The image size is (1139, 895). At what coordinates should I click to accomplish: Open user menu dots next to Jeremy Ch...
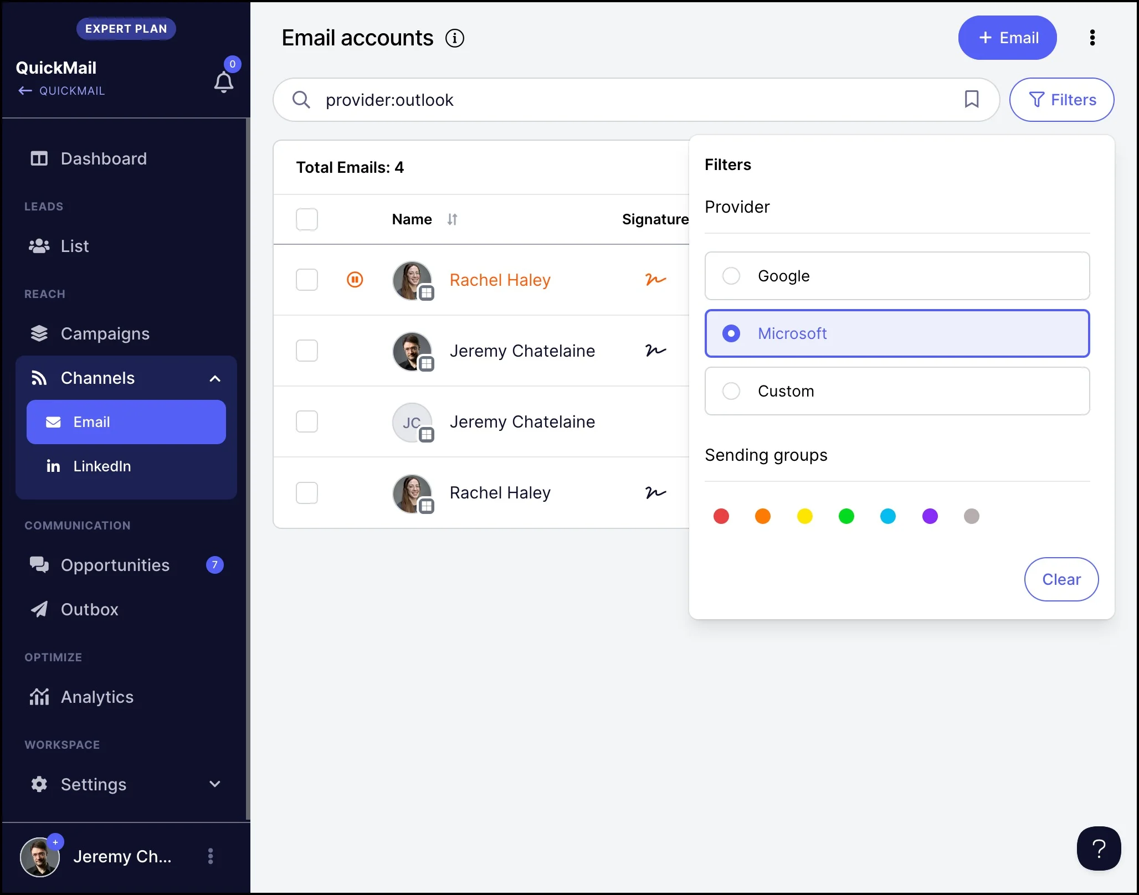pyautogui.click(x=211, y=856)
